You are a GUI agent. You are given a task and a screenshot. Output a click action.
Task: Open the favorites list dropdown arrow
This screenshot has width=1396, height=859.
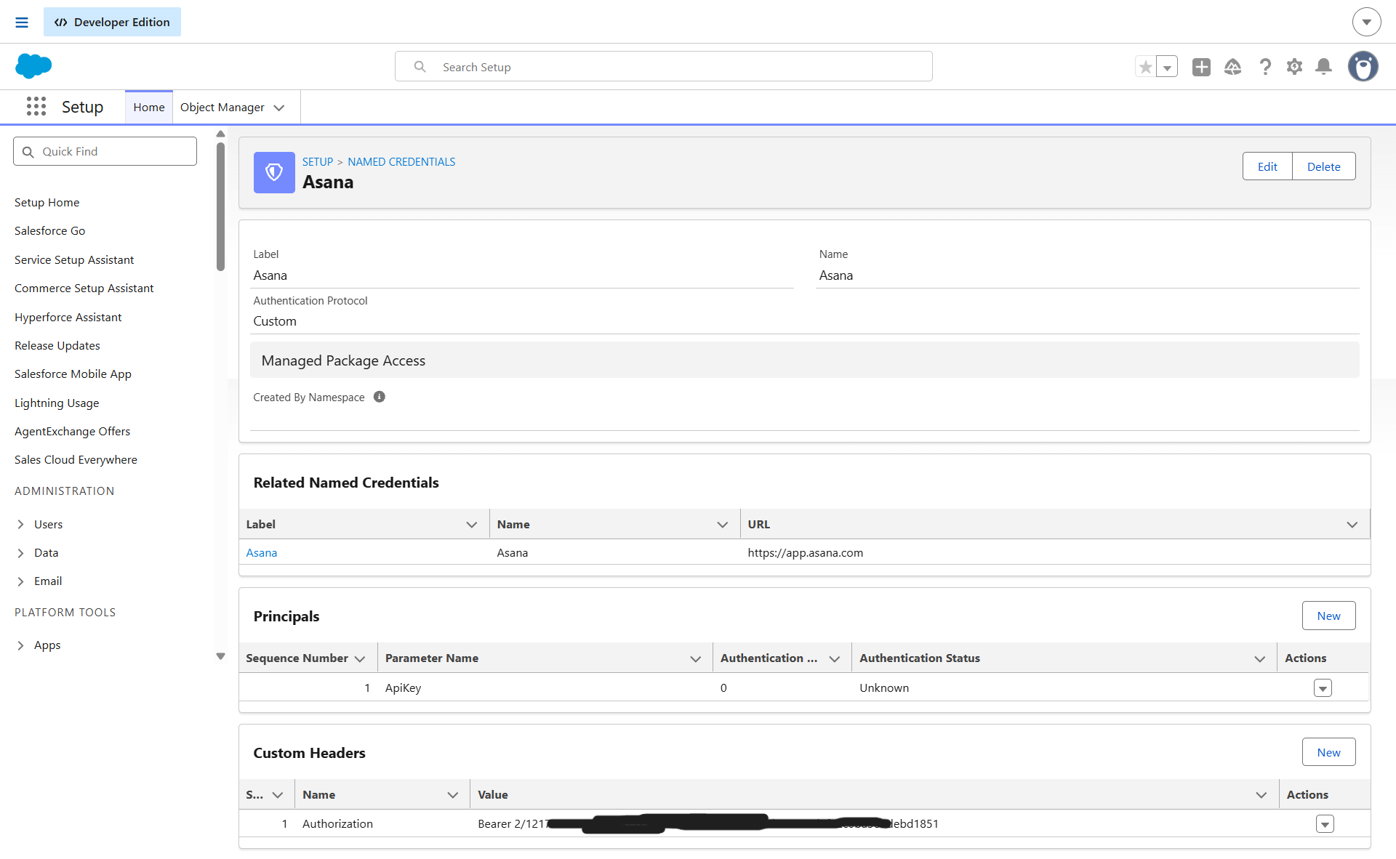coord(1167,67)
